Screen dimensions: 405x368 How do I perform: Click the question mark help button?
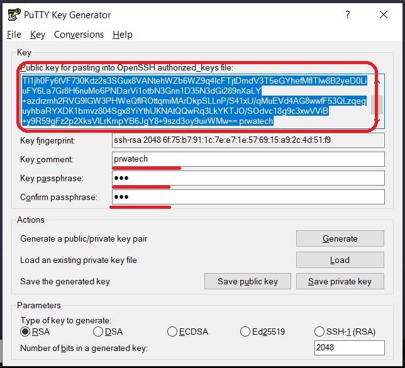tap(348, 14)
